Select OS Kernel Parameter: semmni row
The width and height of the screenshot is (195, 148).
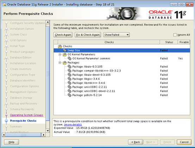point(122,58)
